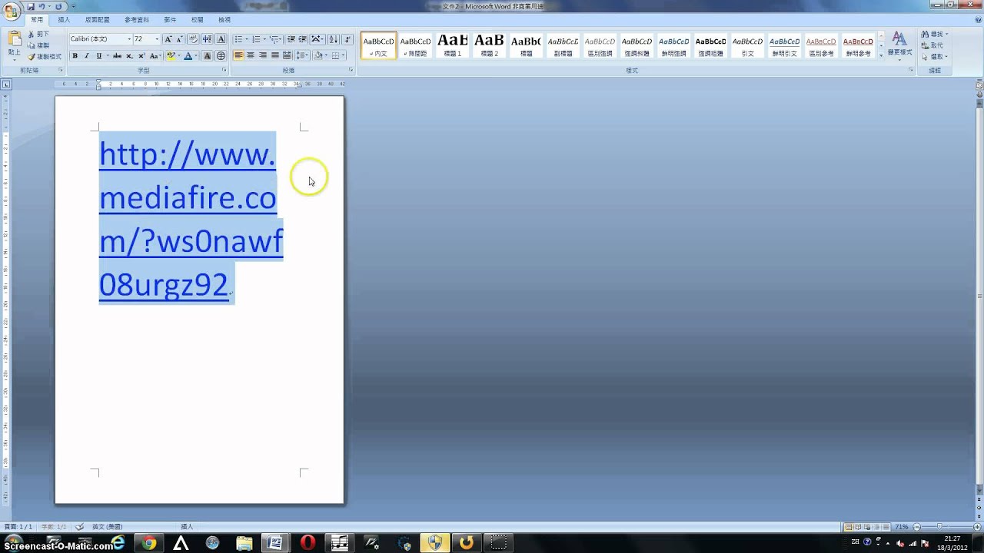Screen dimensions: 984x553
Task: Open the 尋找 find dropdown
Action: (x=934, y=35)
